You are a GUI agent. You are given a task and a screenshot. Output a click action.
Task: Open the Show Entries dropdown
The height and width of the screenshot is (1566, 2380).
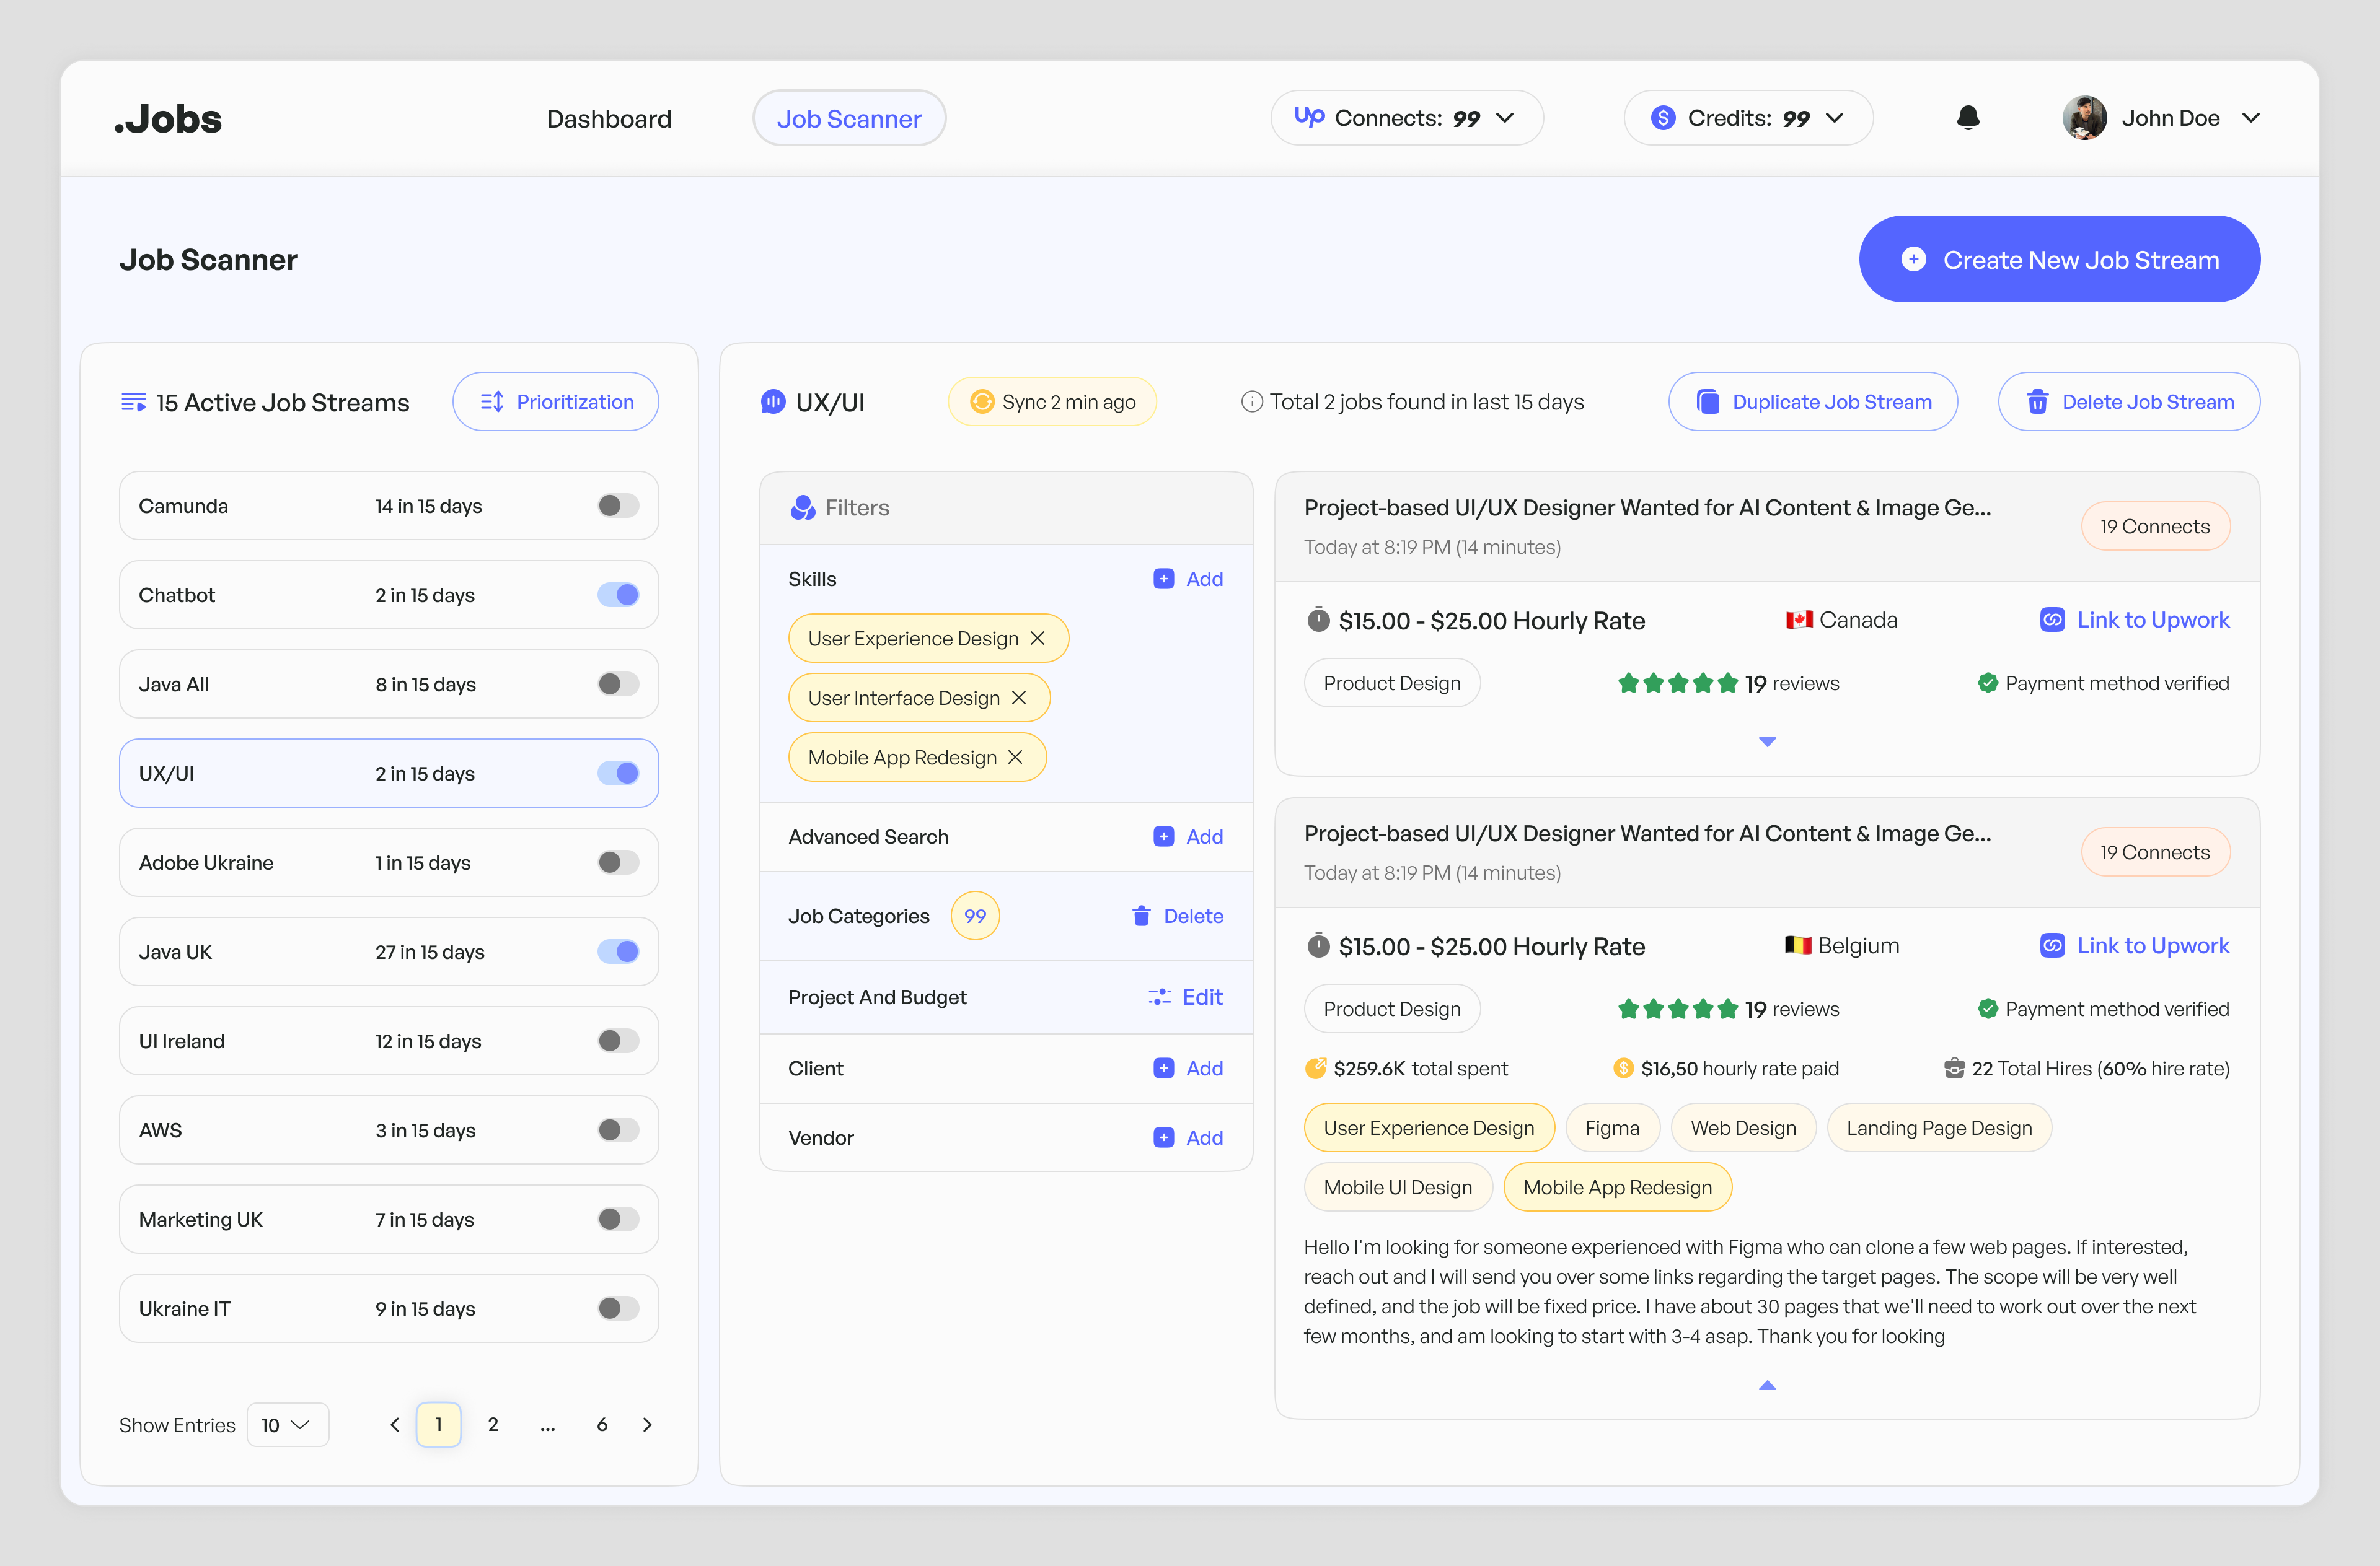(x=287, y=1424)
